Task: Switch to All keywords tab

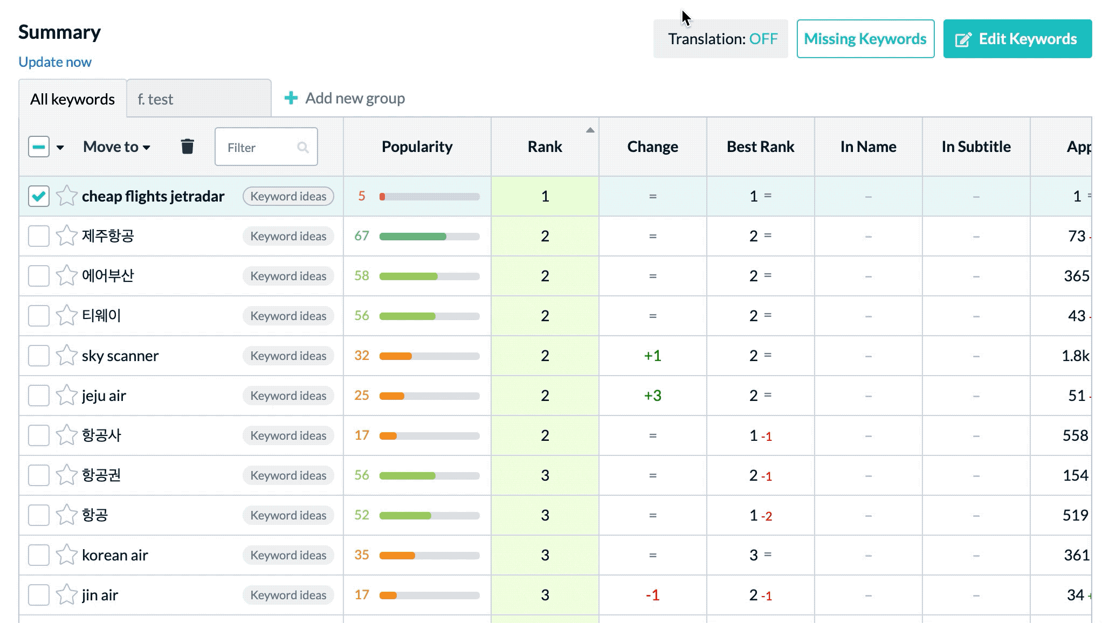Action: pyautogui.click(x=72, y=99)
